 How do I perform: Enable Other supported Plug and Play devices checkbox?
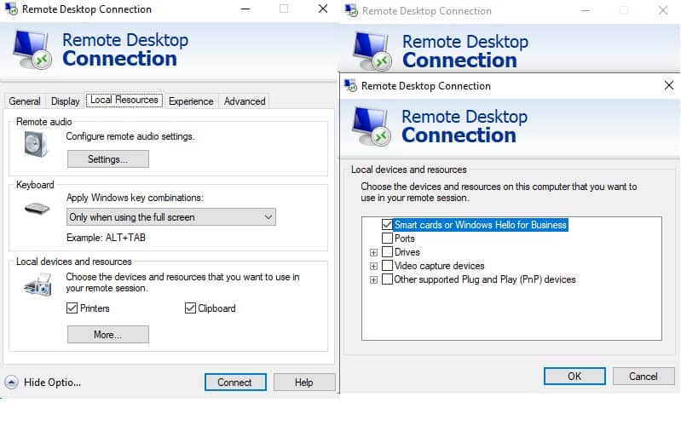387,279
